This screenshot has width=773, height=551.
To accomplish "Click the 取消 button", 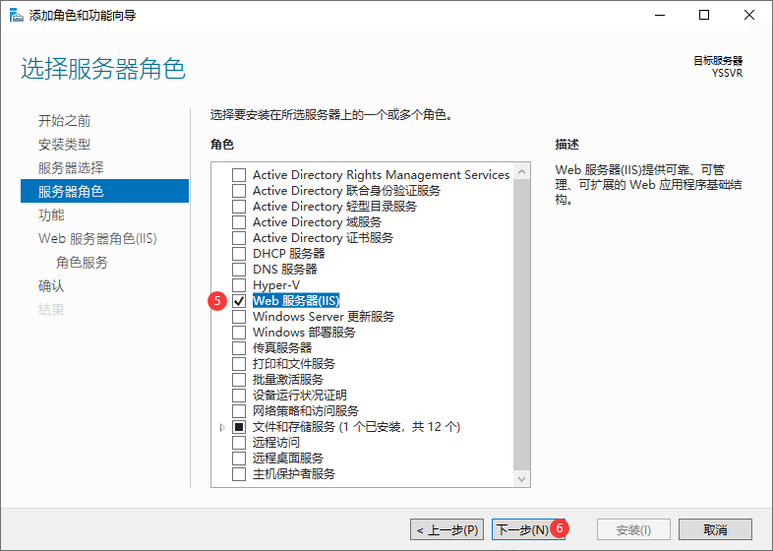I will point(715,529).
